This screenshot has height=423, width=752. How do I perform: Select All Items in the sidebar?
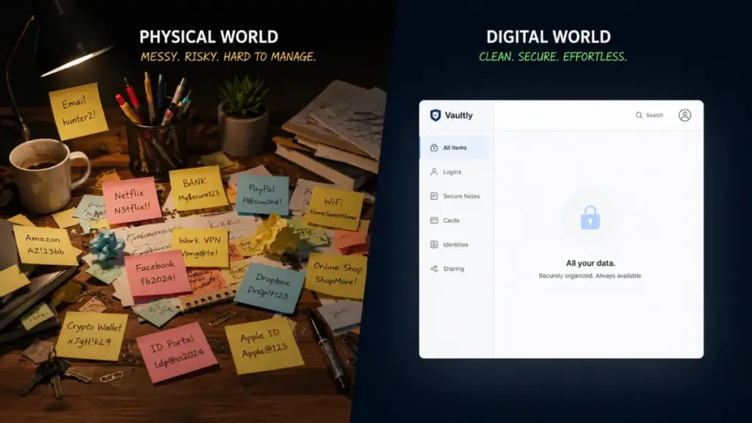pos(455,148)
